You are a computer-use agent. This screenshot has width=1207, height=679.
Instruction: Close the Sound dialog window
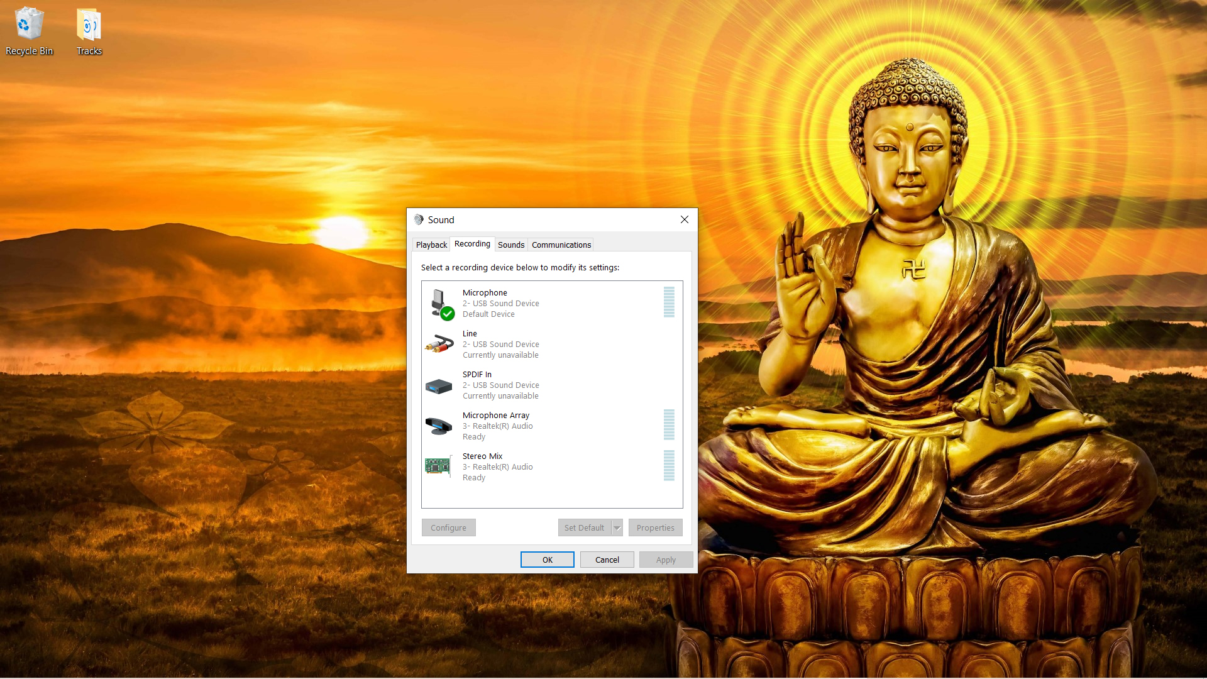tap(685, 219)
